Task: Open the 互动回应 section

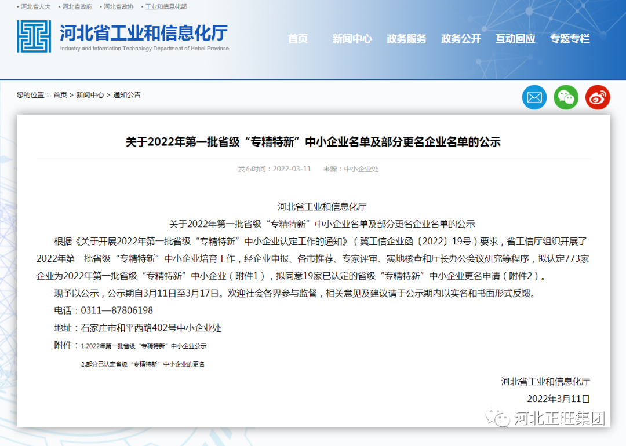Action: coord(515,39)
